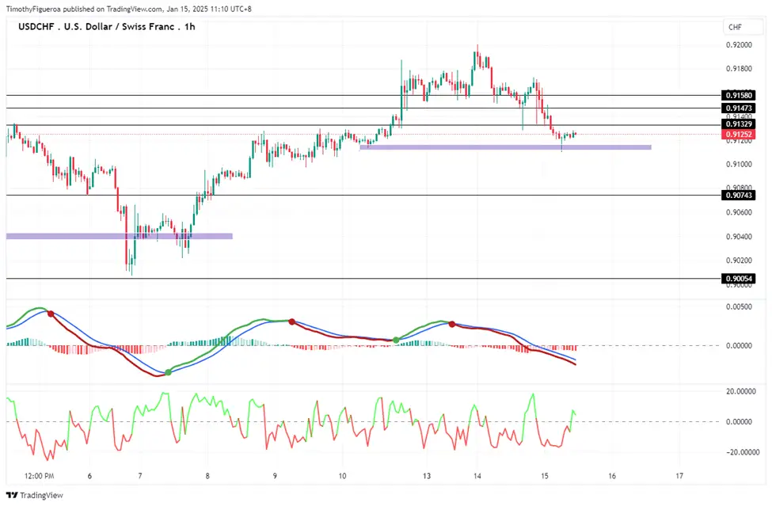Select the USDCHF chart title text
This screenshot has width=772, height=506.
click(107, 27)
